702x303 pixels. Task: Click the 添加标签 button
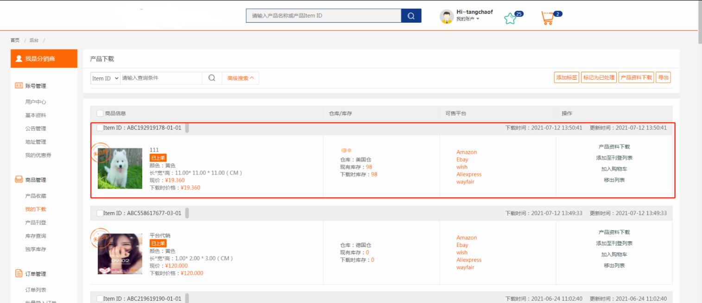tap(567, 77)
